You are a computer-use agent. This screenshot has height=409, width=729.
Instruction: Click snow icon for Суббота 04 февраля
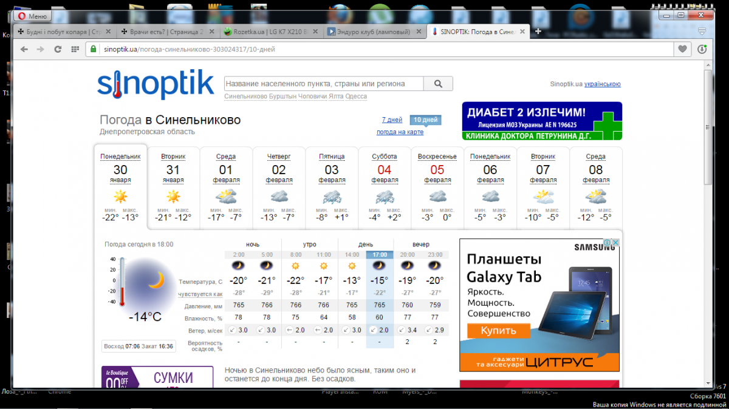(385, 196)
